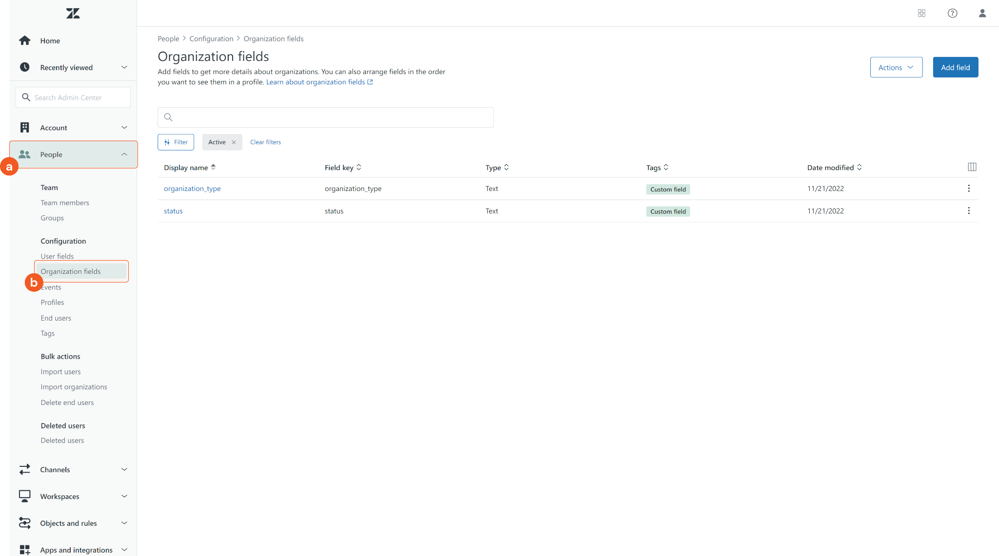The height and width of the screenshot is (556, 999).
Task: Open User fields in sidebar
Action: (57, 256)
